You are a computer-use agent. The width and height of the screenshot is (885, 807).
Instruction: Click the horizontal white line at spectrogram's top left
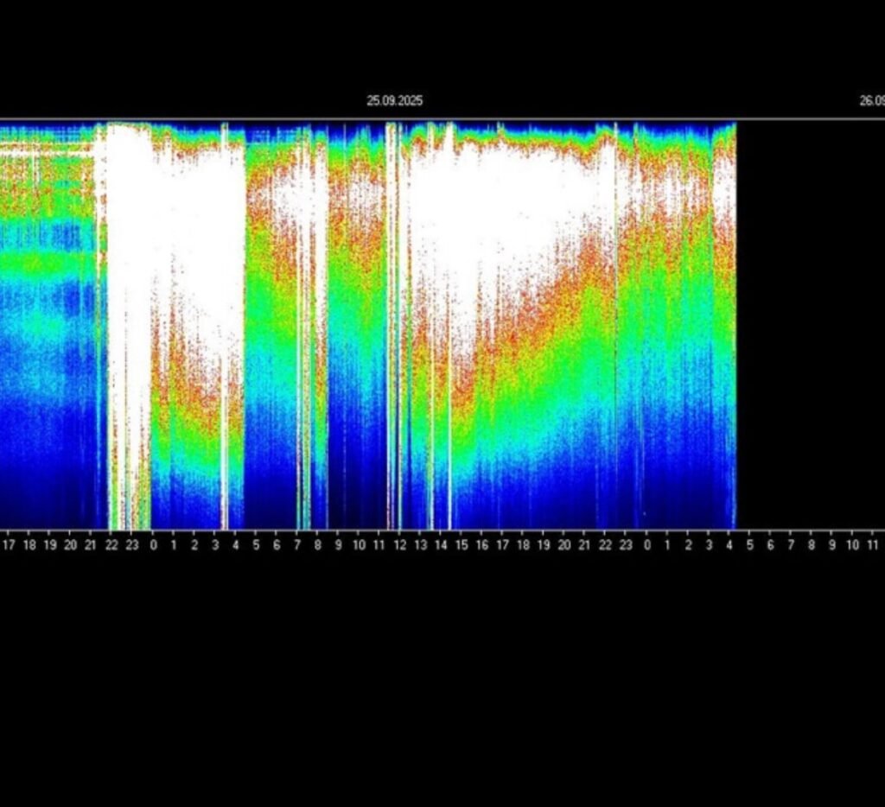(x=43, y=153)
